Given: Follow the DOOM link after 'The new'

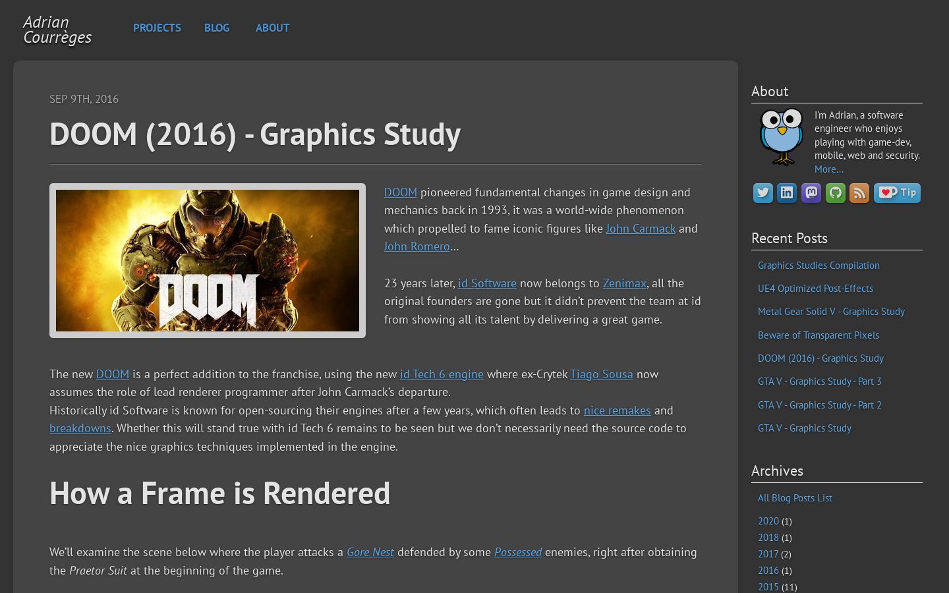Looking at the screenshot, I should pyautogui.click(x=113, y=374).
